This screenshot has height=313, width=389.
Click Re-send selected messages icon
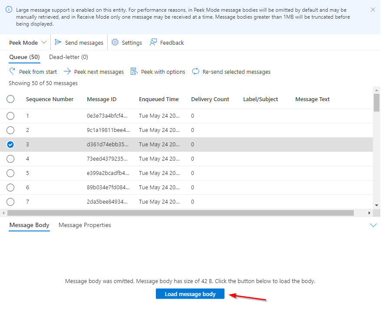196,72
